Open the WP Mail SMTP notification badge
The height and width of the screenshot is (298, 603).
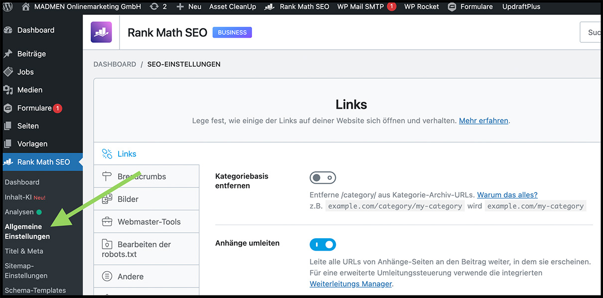click(392, 7)
